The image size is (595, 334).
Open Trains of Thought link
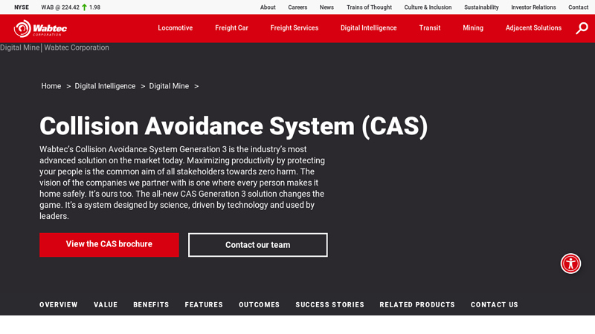pos(369,7)
